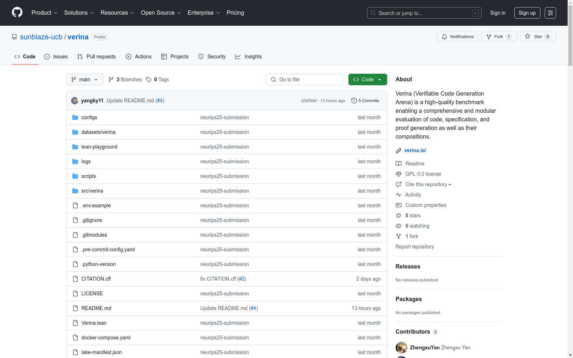Expand the Product menu
Screen dimensions: 573x358
(44, 13)
